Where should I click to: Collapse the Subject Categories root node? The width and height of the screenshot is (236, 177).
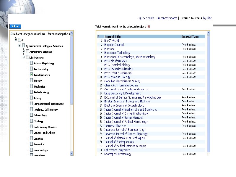(x=12, y=34)
